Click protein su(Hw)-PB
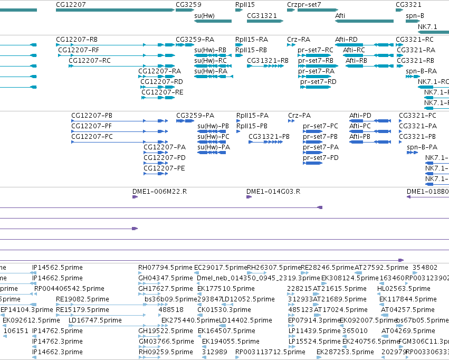The image size is (449, 360). point(212,131)
